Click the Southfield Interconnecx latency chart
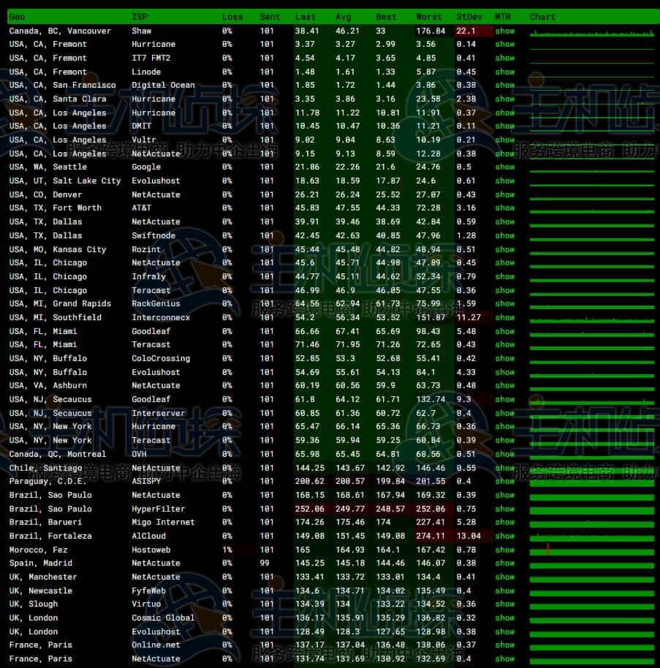The width and height of the screenshot is (660, 668). [x=592, y=319]
